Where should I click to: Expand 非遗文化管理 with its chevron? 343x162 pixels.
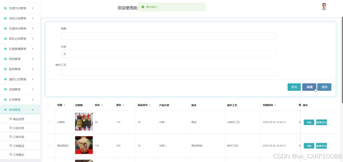33,8
